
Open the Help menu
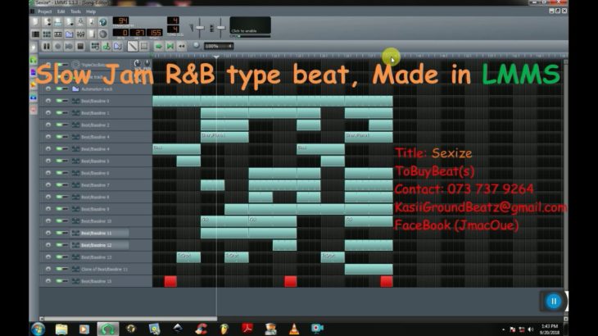pyautogui.click(x=91, y=11)
